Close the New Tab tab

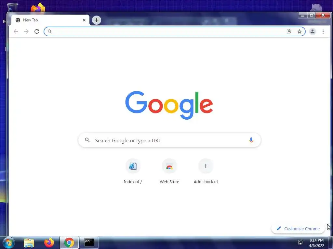coord(84,20)
